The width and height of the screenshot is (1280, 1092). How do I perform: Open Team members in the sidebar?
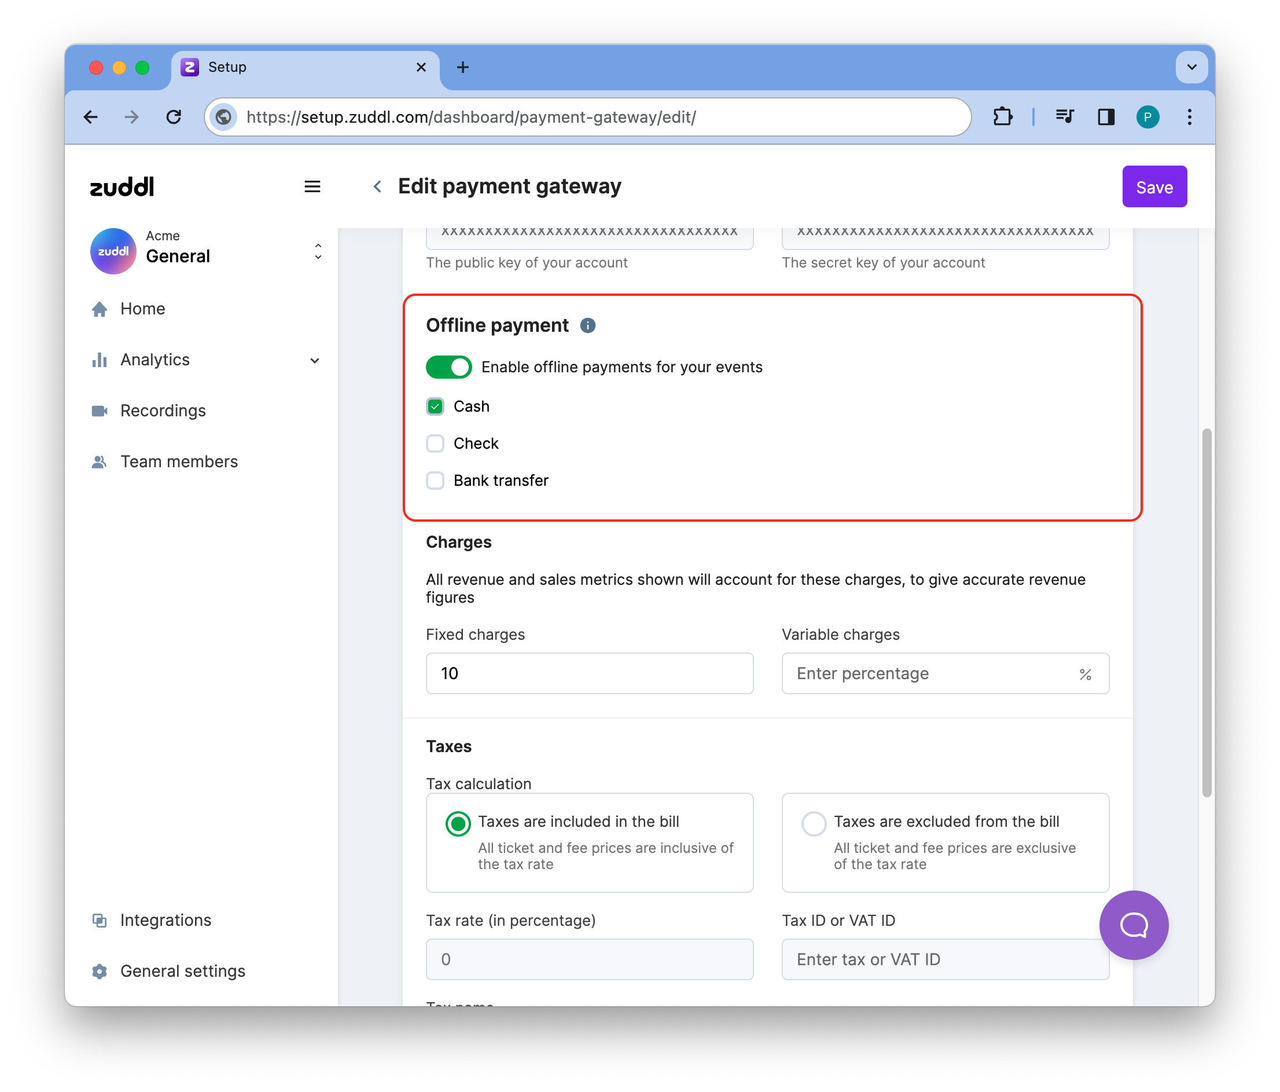(x=179, y=461)
